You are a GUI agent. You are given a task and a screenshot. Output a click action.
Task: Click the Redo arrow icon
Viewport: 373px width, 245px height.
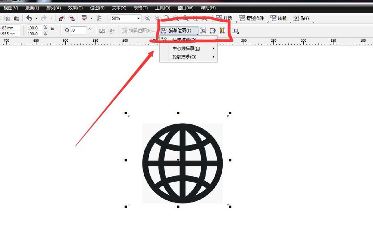[44, 18]
